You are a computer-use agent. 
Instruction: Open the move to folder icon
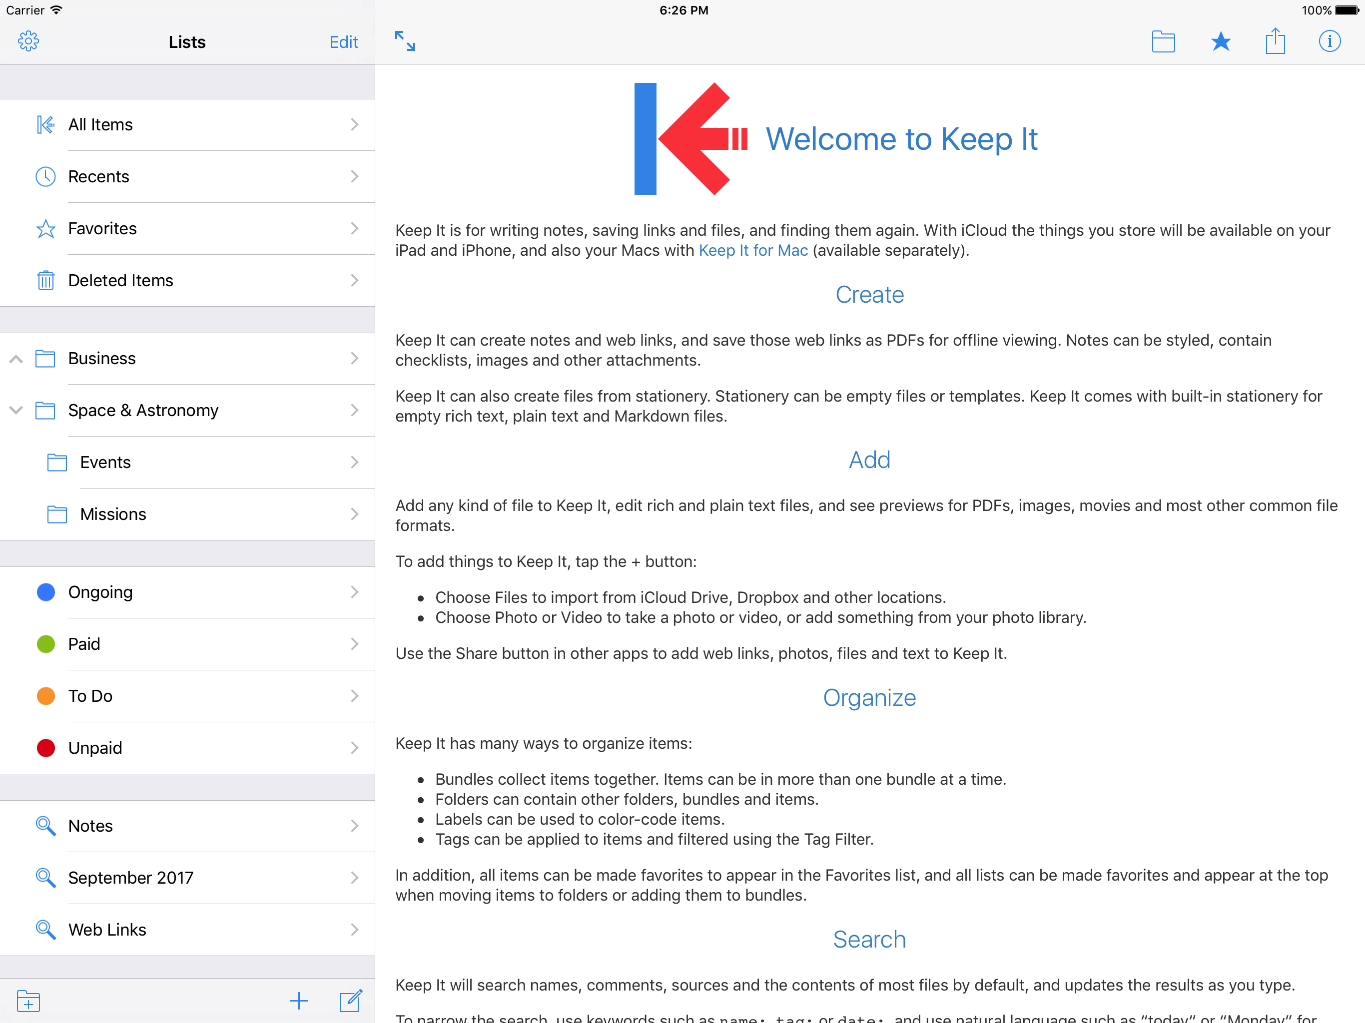coord(1163,41)
